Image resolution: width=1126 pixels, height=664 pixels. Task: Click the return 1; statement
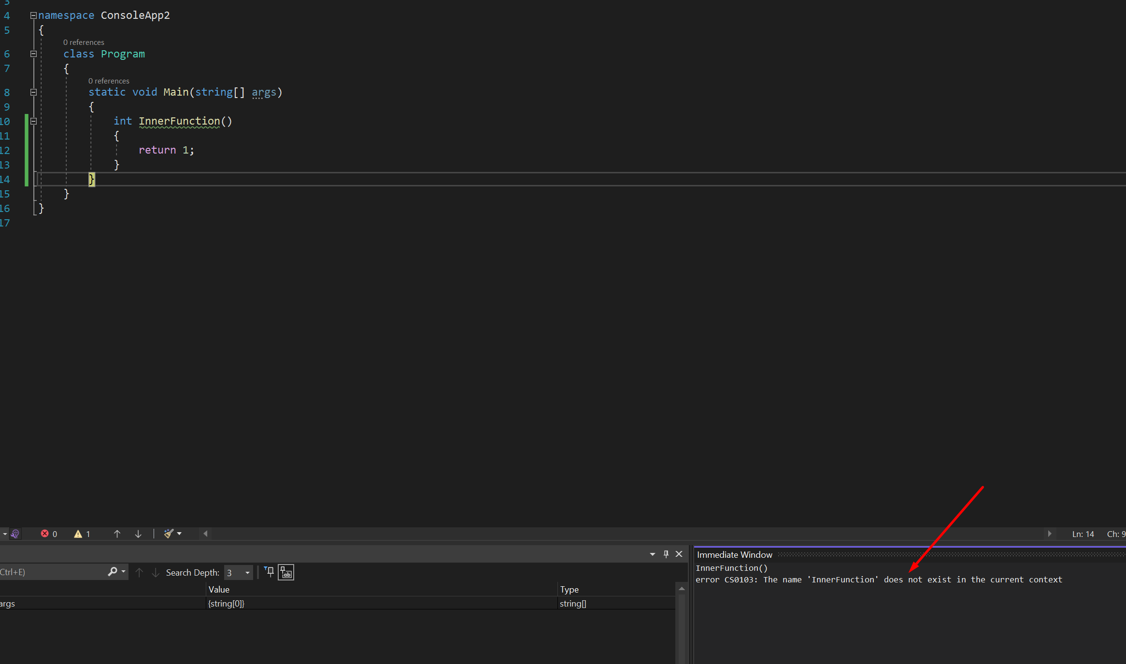166,150
